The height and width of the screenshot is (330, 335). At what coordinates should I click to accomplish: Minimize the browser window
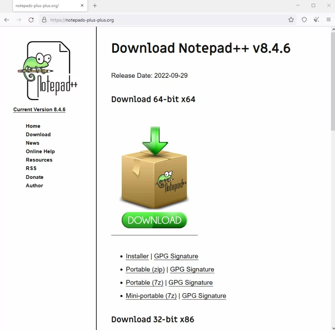pyautogui.click(x=298, y=5)
